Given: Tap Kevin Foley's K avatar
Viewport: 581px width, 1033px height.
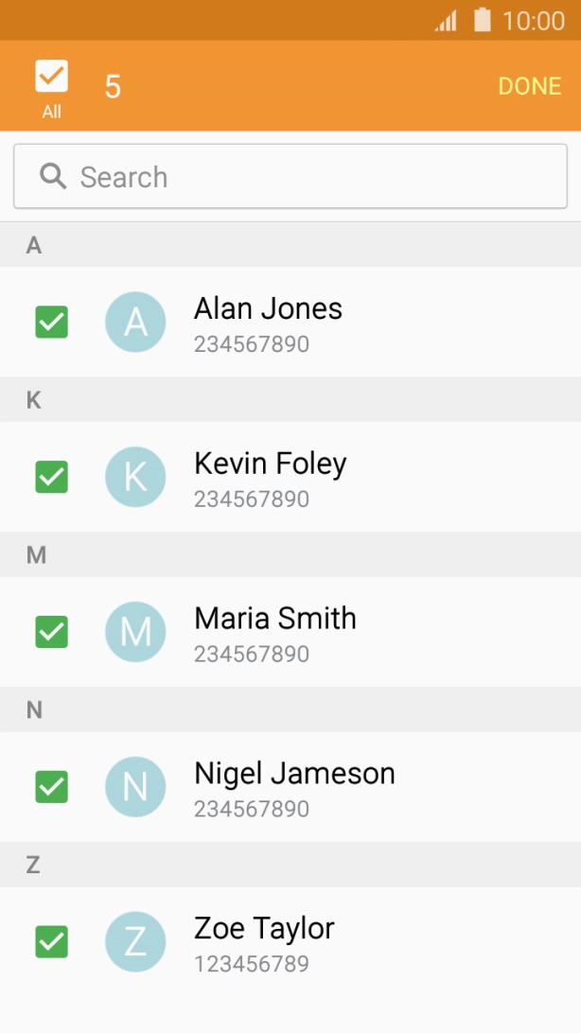Looking at the screenshot, I should coord(135,477).
